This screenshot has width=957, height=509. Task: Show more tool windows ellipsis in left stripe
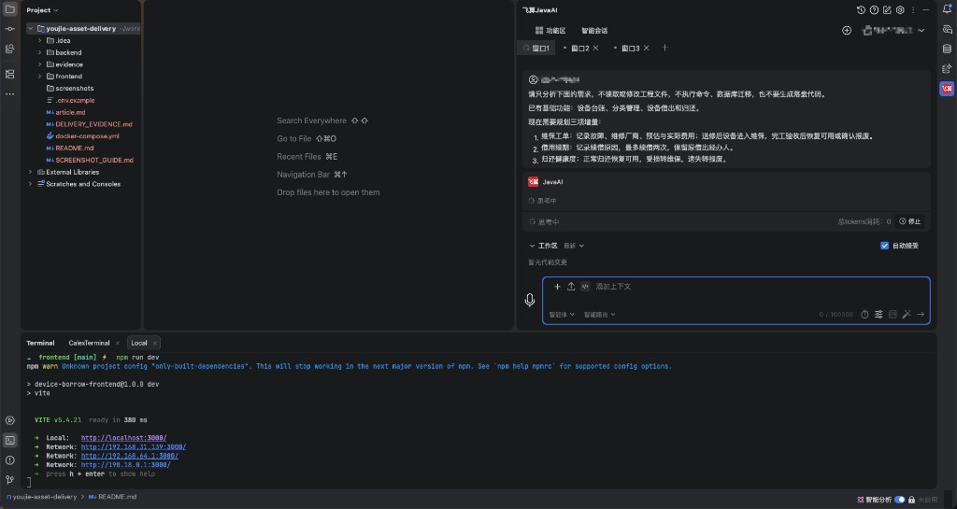click(9, 94)
